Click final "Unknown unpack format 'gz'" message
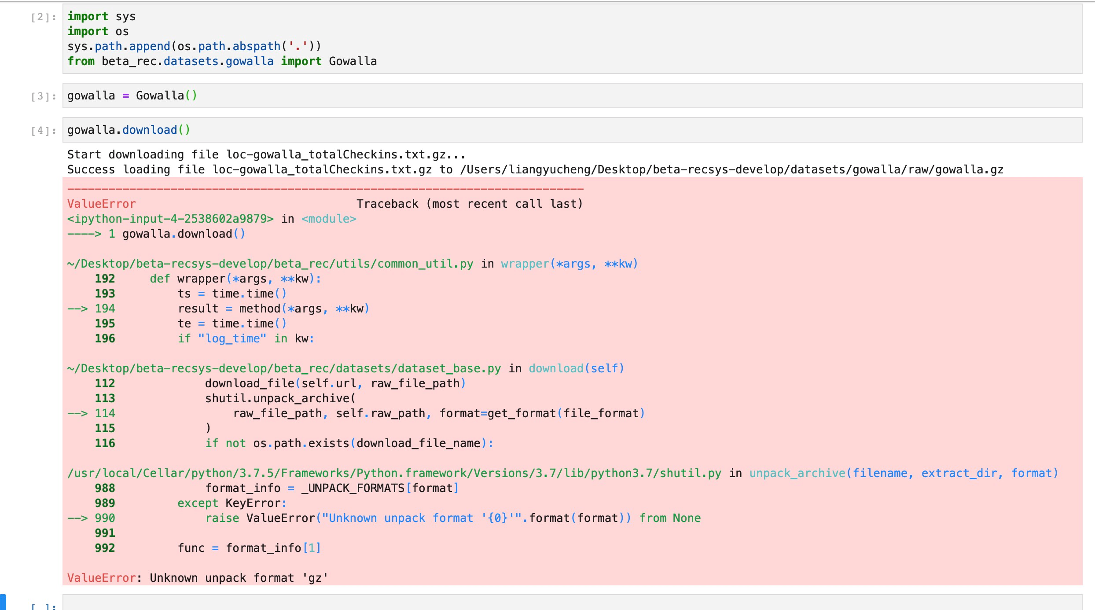 [x=239, y=578]
